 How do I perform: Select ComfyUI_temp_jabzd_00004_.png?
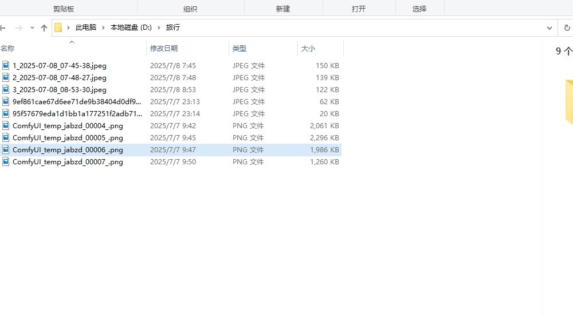click(x=68, y=126)
